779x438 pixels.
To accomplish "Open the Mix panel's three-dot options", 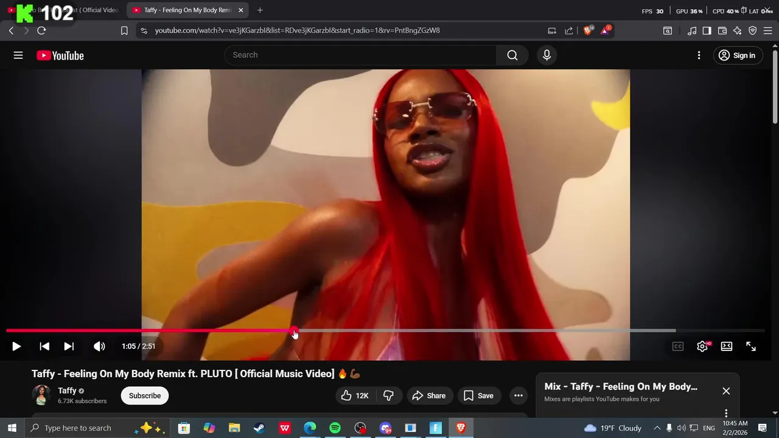I will [x=726, y=414].
